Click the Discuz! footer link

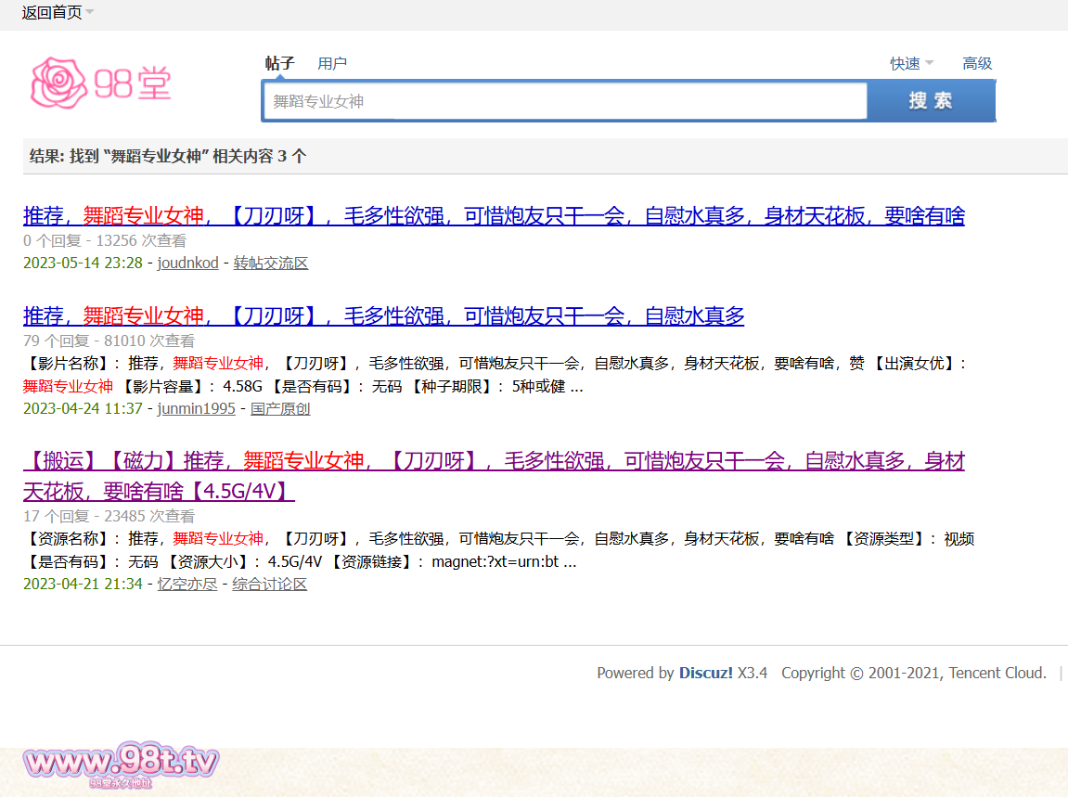(705, 674)
